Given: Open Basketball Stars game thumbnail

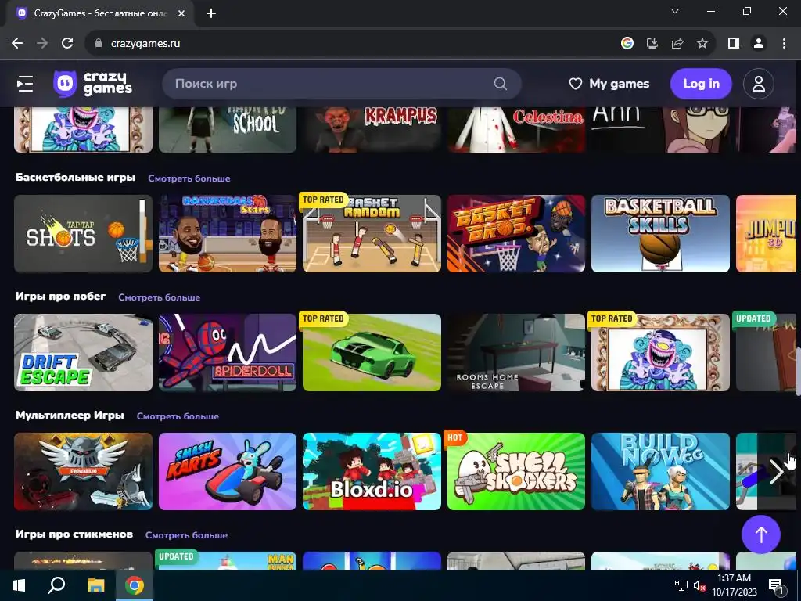Looking at the screenshot, I should 228,233.
